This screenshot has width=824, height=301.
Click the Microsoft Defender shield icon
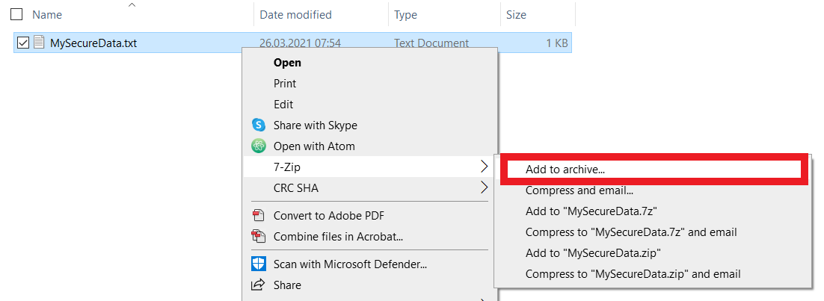[259, 264]
